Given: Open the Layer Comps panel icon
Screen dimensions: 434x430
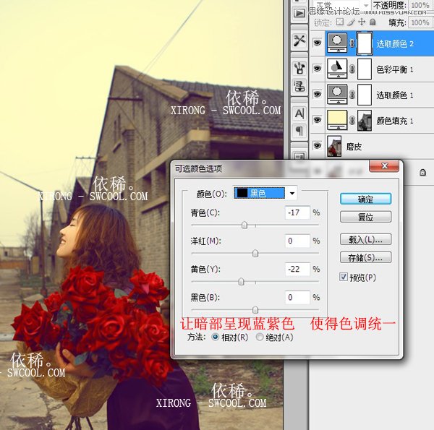Looking at the screenshot, I should point(299,157).
